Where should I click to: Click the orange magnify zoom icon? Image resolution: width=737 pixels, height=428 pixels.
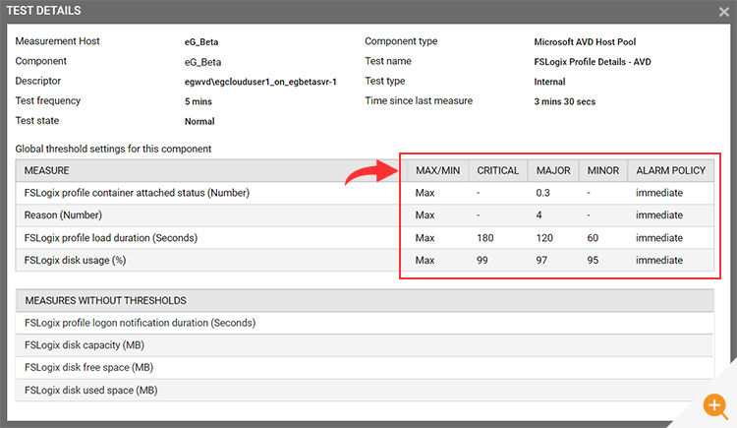[715, 406]
